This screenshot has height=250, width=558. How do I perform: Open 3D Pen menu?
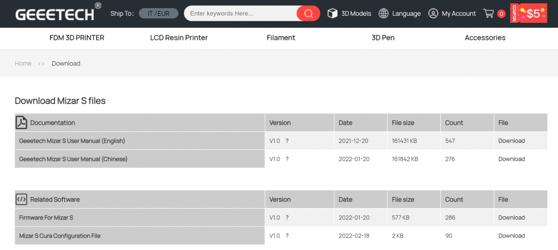point(383,38)
